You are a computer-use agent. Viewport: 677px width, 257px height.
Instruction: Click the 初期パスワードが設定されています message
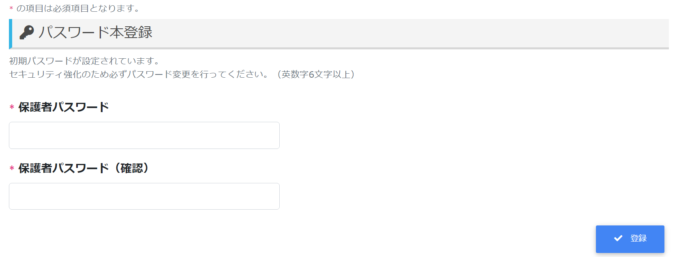click(85, 61)
